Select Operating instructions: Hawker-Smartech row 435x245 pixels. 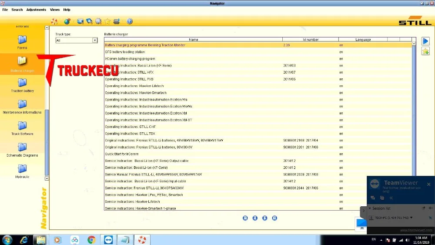[258, 93]
